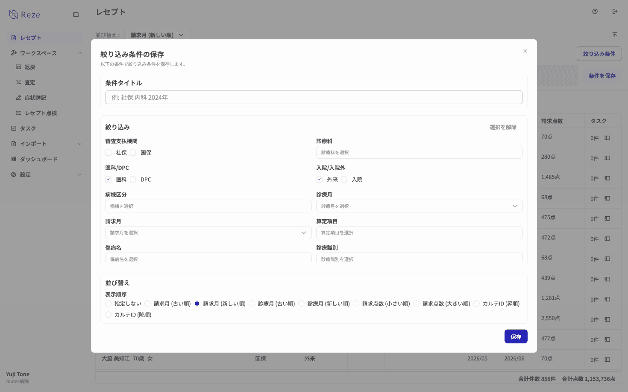The height and width of the screenshot is (392, 628).
Task: Open the 算定項目 selection field
Action: [x=419, y=232]
